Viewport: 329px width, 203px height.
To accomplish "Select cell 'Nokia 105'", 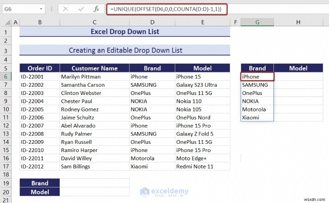I will click(203, 109).
